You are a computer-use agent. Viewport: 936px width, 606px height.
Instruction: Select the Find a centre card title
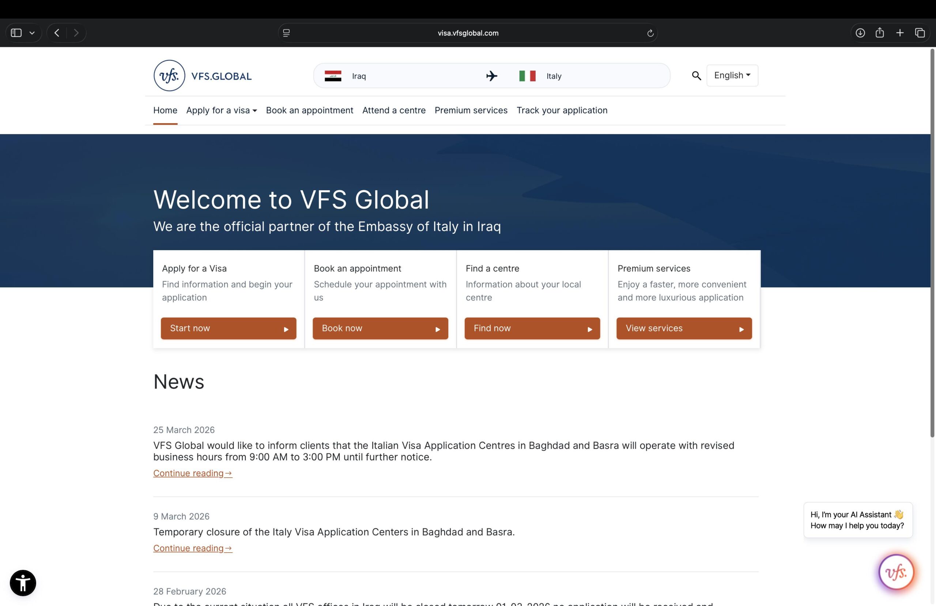pos(492,268)
